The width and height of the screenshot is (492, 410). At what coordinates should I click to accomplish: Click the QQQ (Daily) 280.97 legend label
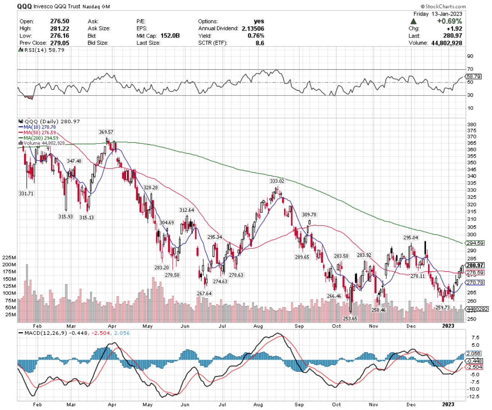coord(52,121)
